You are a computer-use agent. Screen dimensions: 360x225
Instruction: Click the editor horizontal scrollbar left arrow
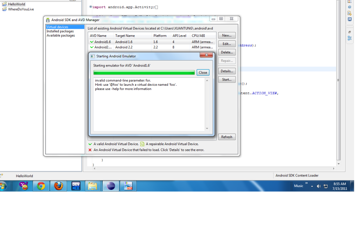94,168
